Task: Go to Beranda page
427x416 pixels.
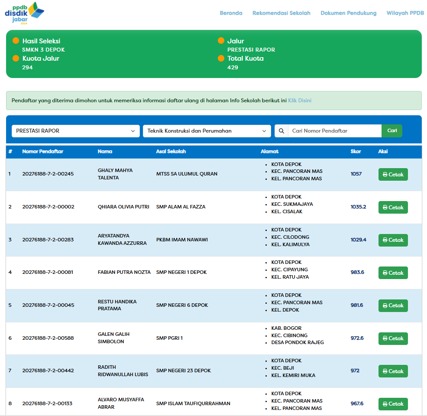Action: [x=231, y=13]
